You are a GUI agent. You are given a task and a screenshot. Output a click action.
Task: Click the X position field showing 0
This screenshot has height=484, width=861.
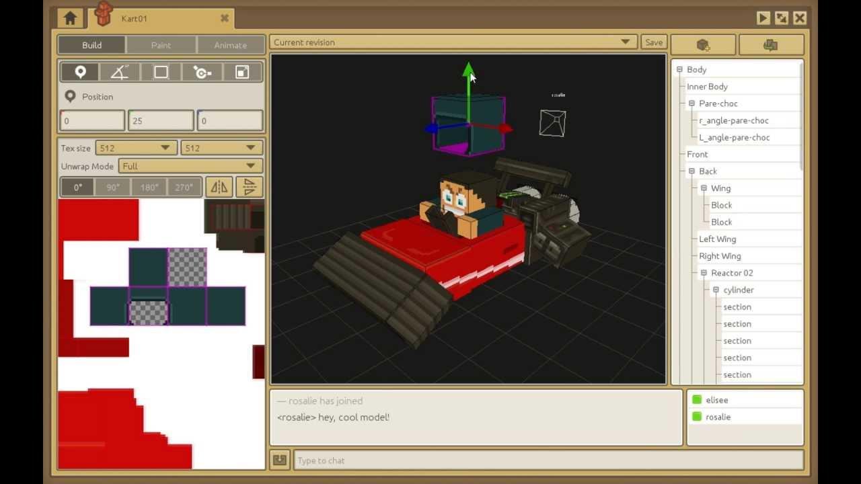point(92,121)
